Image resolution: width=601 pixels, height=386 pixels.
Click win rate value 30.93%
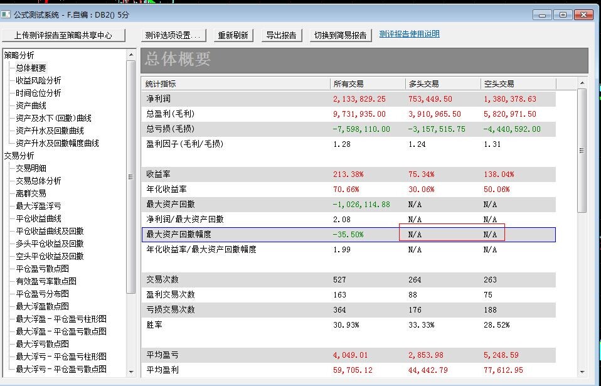tap(346, 325)
